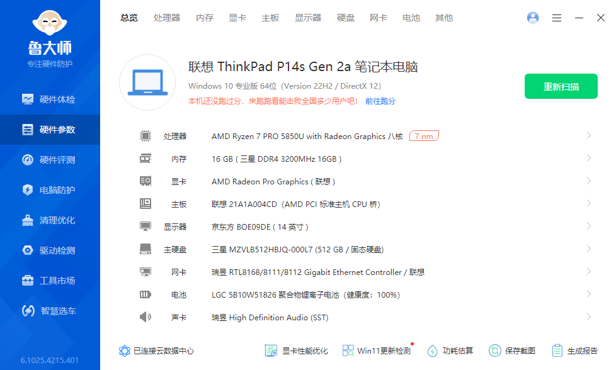Switch to the 显卡 tab
Screen dimensions: 616x370
[x=237, y=18]
